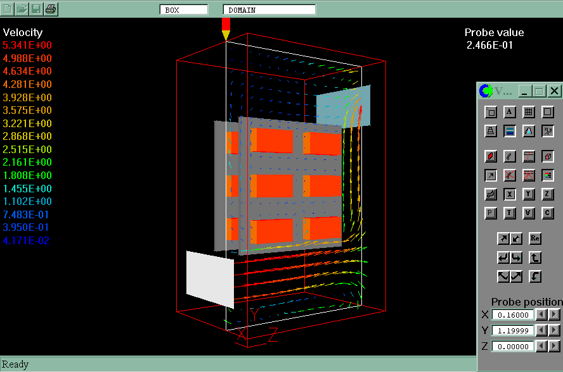Select pressure variable with P button
The height and width of the screenshot is (372, 563).
click(490, 213)
